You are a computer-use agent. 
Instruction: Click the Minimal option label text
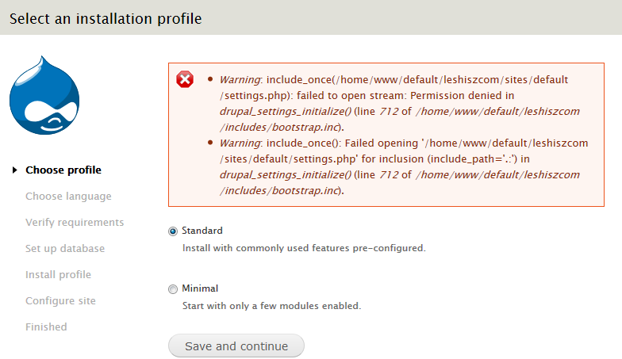coord(200,288)
